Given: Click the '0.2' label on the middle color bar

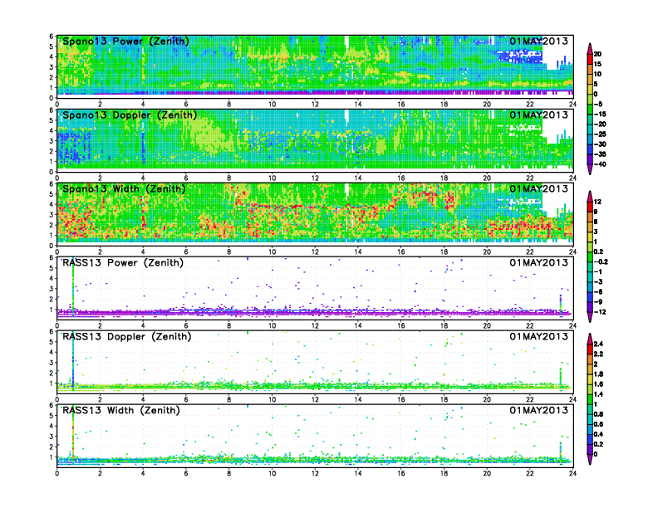Looking at the screenshot, I should tap(599, 252).
